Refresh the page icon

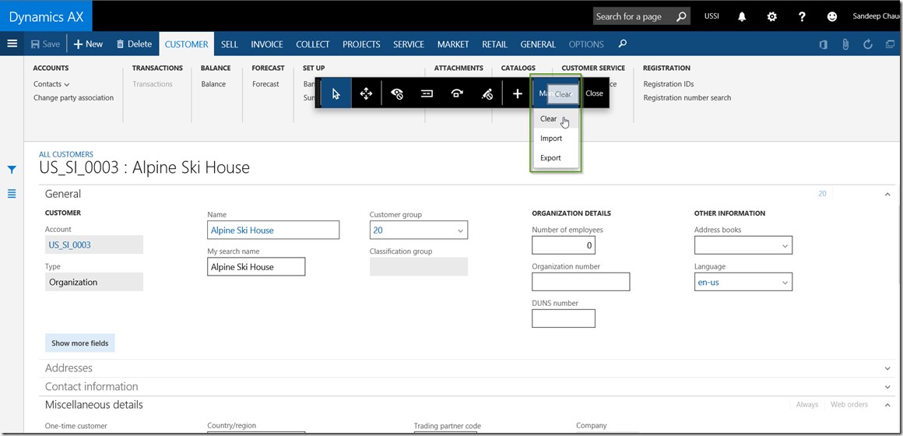(x=869, y=44)
